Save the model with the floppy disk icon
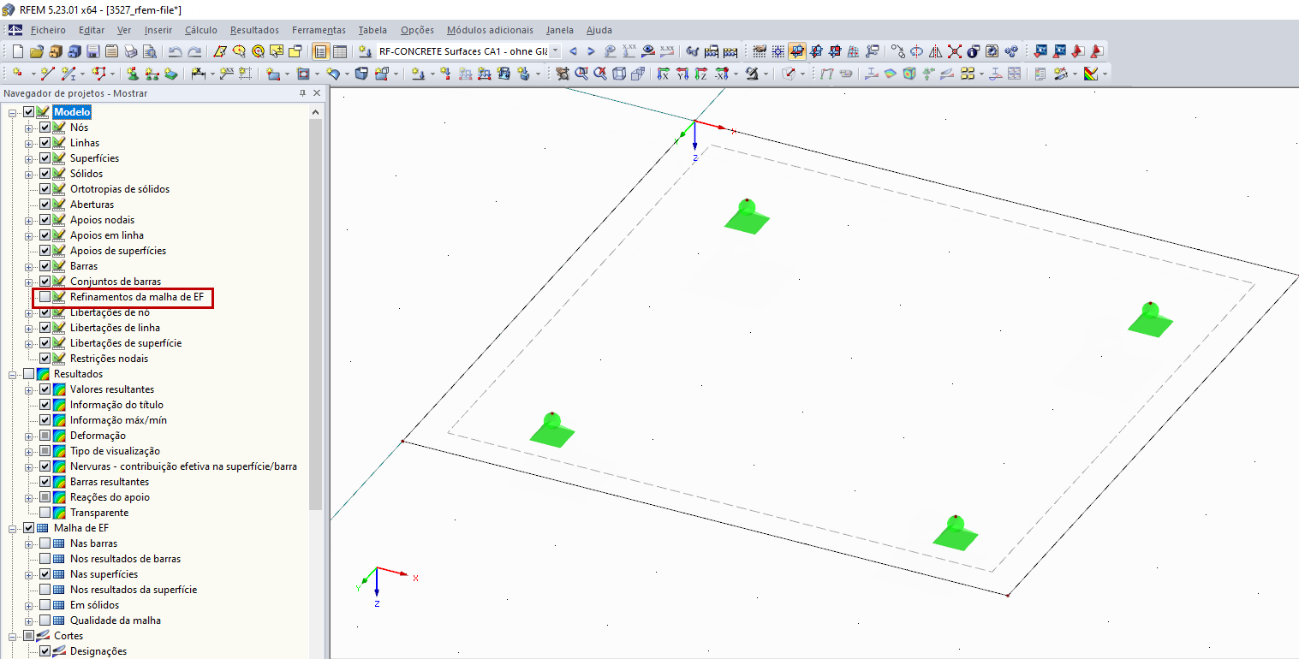 (92, 51)
